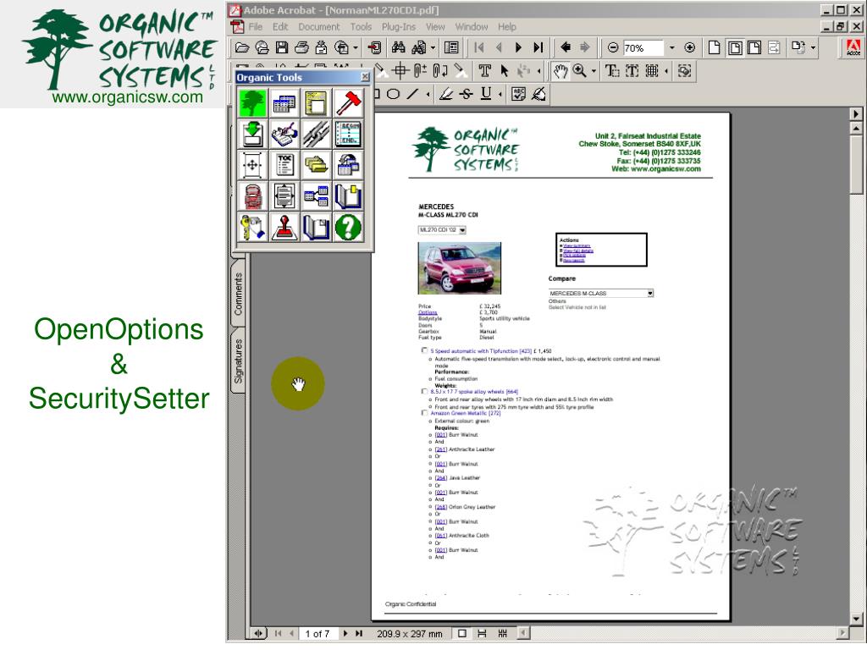The width and height of the screenshot is (867, 650).
Task: Open the Signatures side tab
Action: click(x=238, y=361)
